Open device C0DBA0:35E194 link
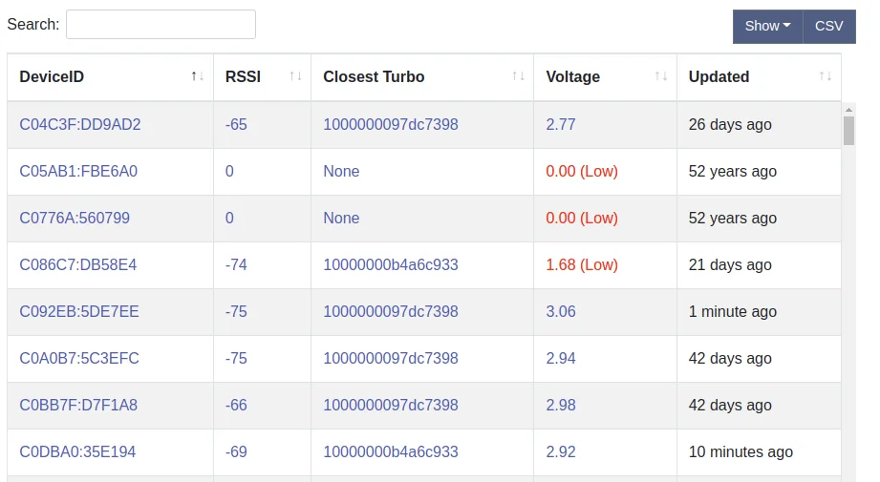Image resolution: width=880 pixels, height=482 pixels. pos(77,451)
